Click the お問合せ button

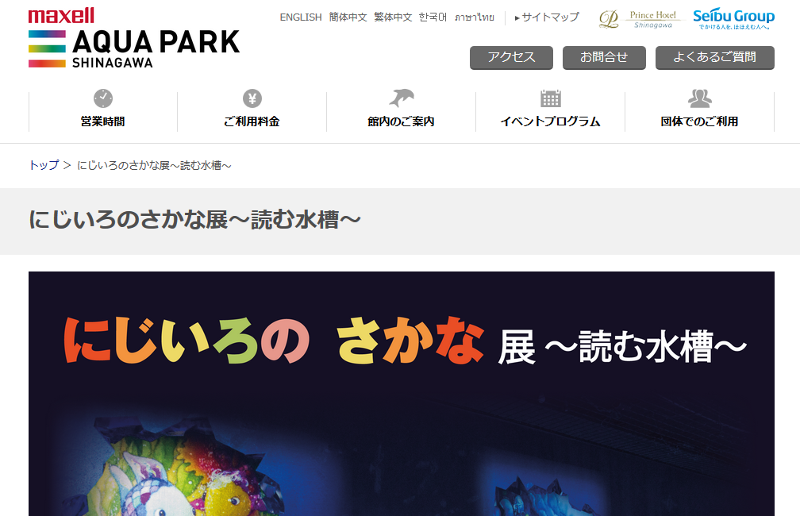click(x=604, y=58)
